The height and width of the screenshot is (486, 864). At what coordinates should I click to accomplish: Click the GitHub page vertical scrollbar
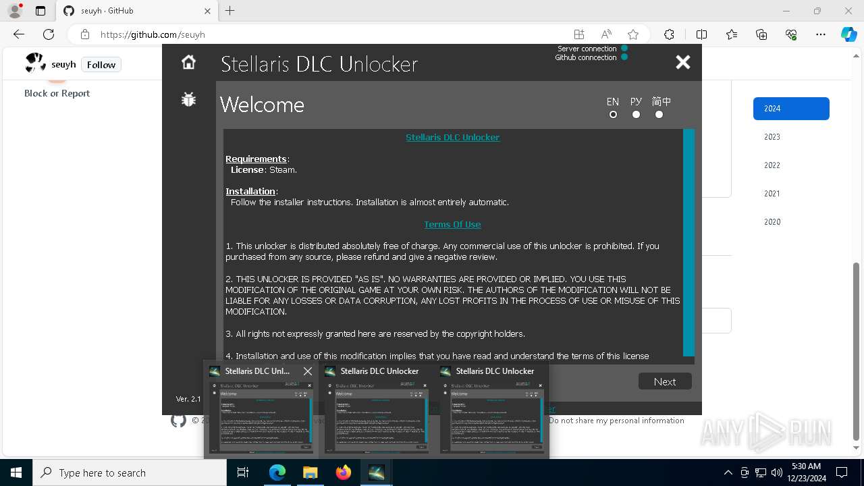[857, 351]
